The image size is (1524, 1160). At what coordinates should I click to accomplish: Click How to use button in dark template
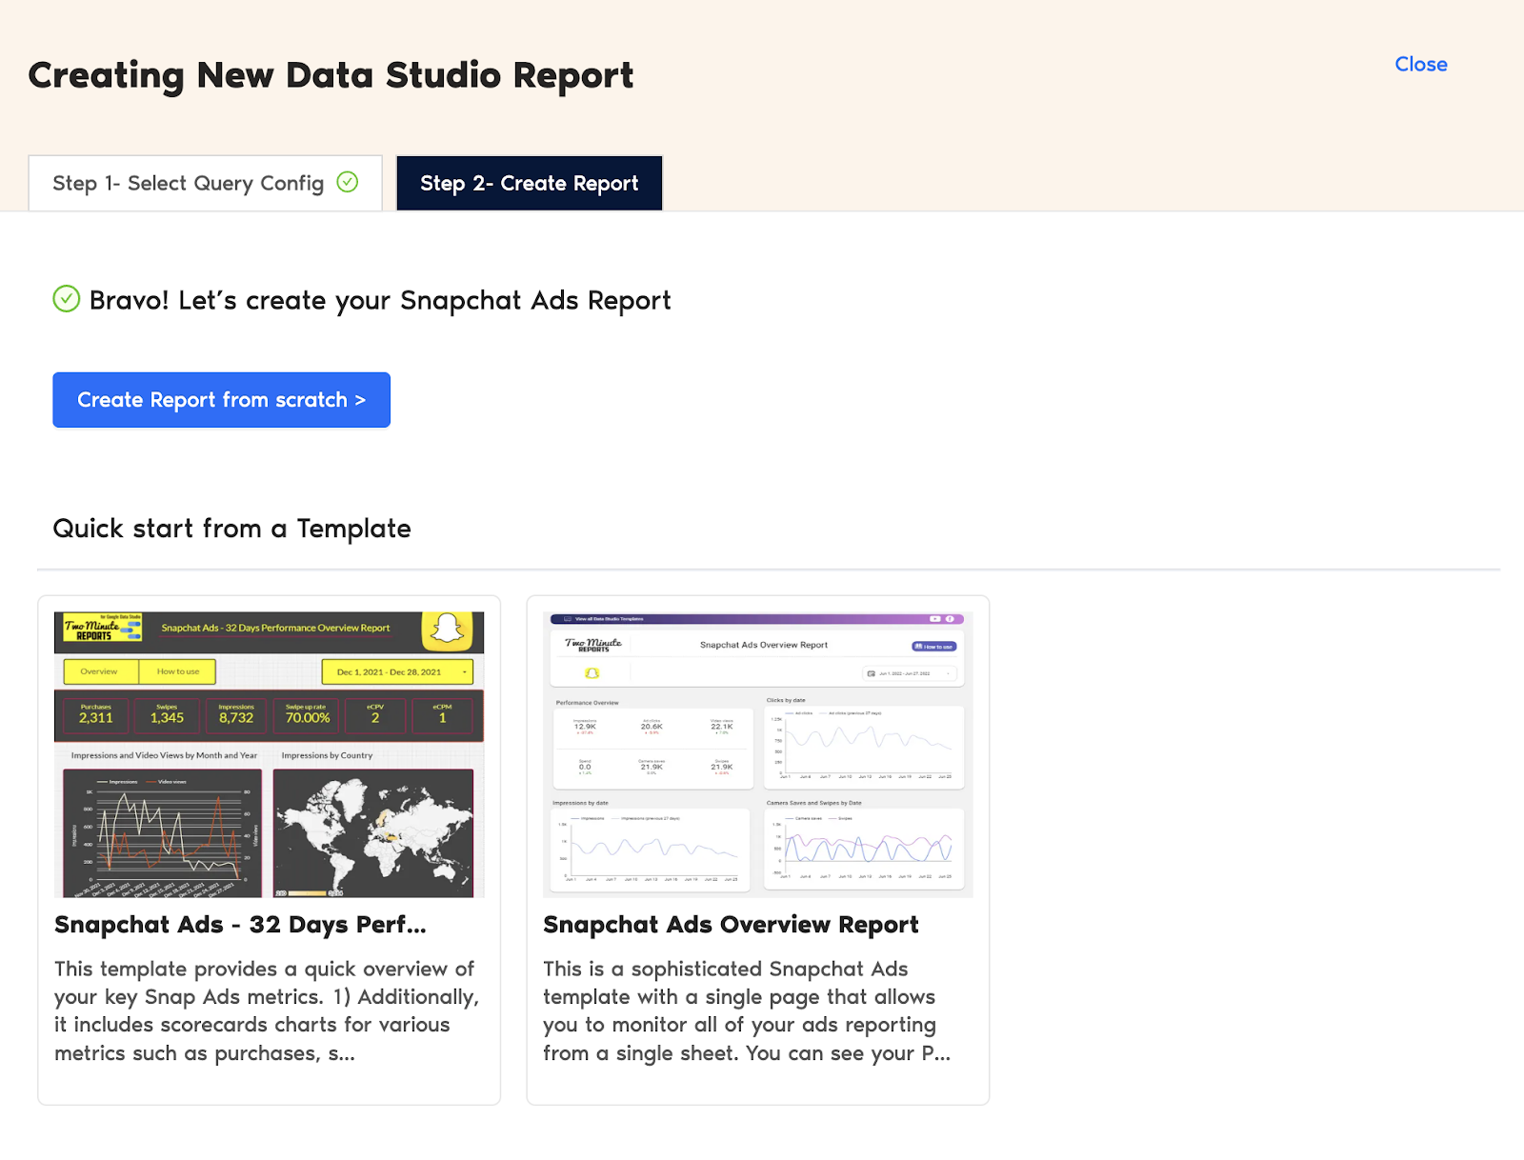point(178,671)
